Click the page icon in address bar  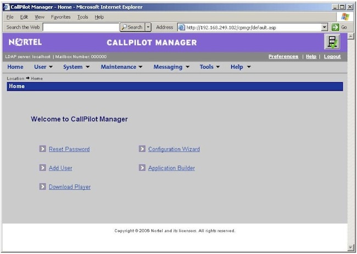(x=181, y=27)
